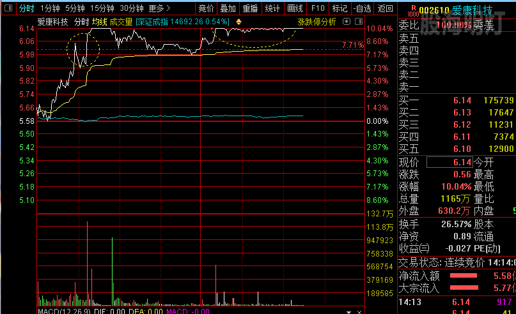Viewport: 516px width, 314px height.
Task: Toggle the left sidebar panel icon
Action: coord(8,8)
